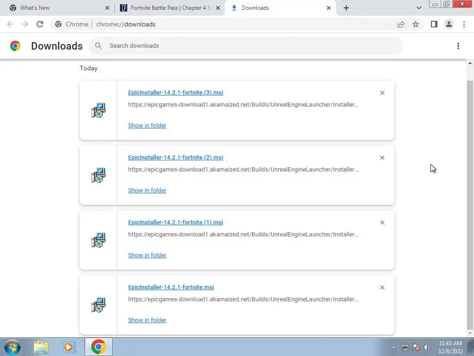474x356 pixels.
Task: Launch Windows Media Player from the taskbar
Action: (69, 347)
